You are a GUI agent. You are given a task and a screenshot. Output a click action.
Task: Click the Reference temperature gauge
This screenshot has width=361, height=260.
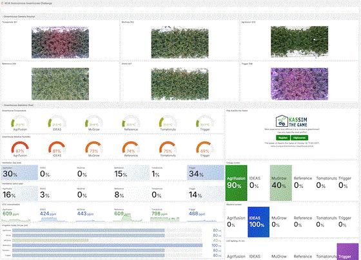[131, 123]
